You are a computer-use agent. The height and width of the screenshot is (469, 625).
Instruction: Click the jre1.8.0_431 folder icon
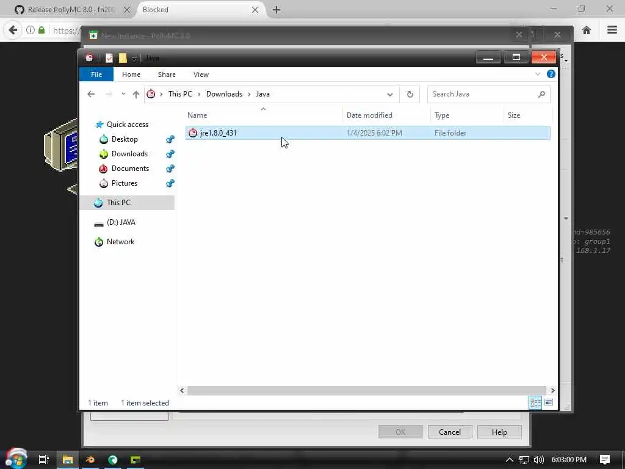[193, 133]
